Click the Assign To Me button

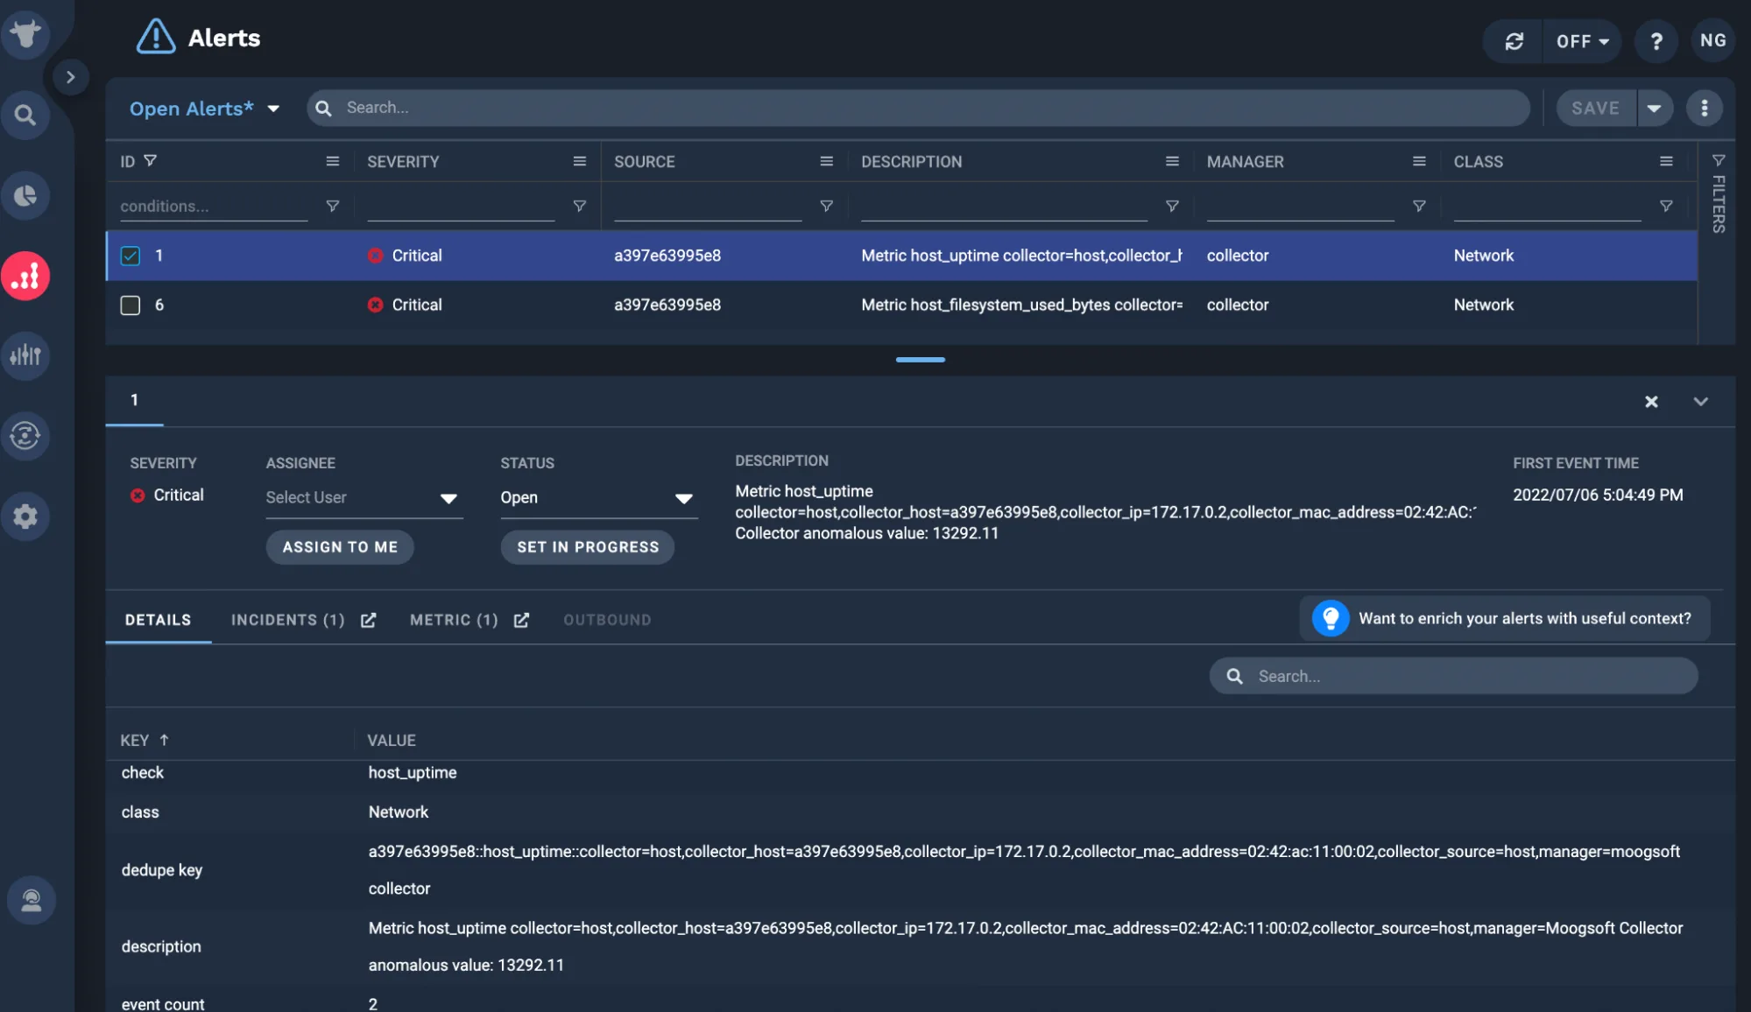pyautogui.click(x=340, y=547)
